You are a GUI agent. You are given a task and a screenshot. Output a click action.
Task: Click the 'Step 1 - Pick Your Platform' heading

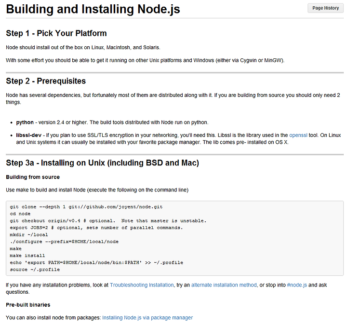pos(56,33)
